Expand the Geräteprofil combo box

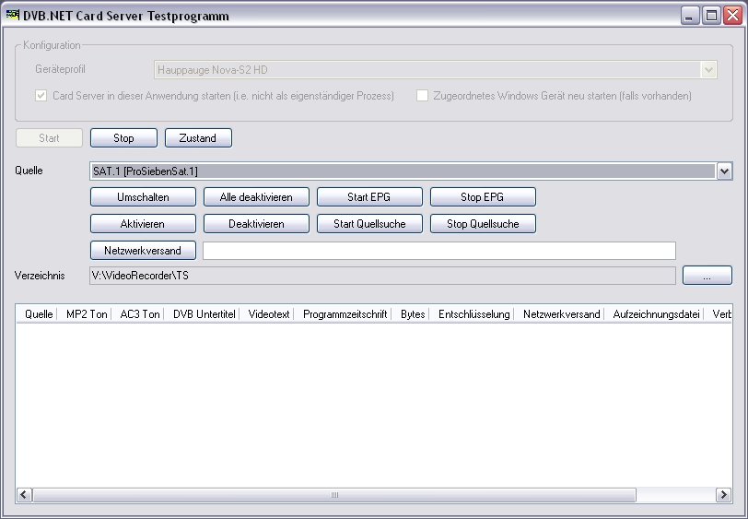[x=707, y=70]
